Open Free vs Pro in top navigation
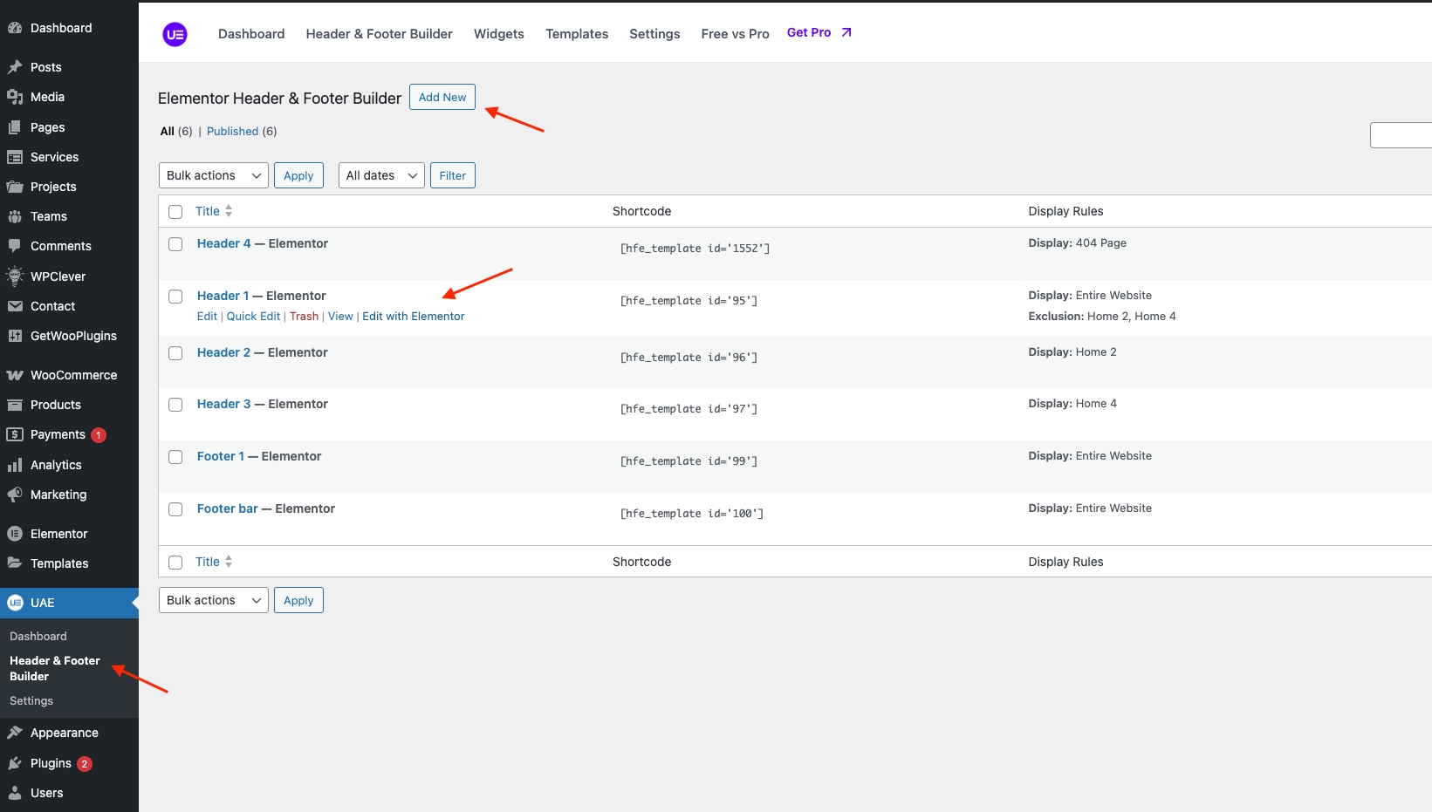This screenshot has width=1432, height=812. (735, 34)
